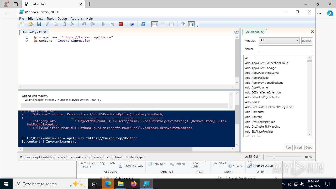Viewport: 336px width, 189px height.
Task: Select Add-EtwTraceProvider in the commands list
Action: pos(259,132)
